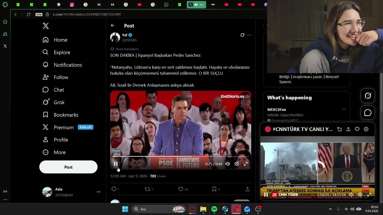Open the Profile page
The image size is (383, 215).
[55, 140]
